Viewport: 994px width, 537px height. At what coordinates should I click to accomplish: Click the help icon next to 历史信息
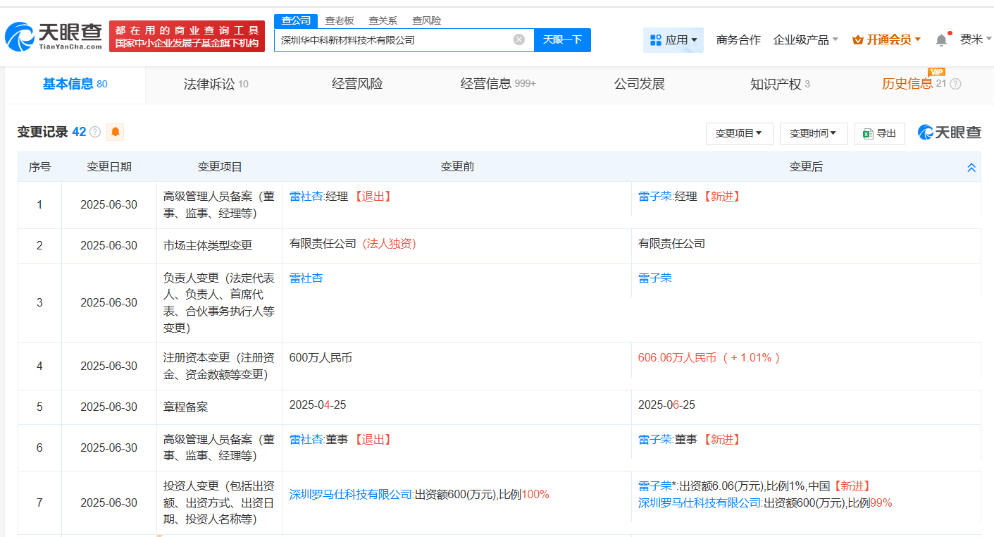pyautogui.click(x=955, y=84)
